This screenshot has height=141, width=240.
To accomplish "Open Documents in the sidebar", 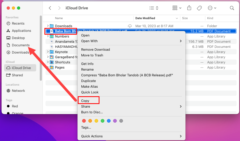I will (x=18, y=45).
